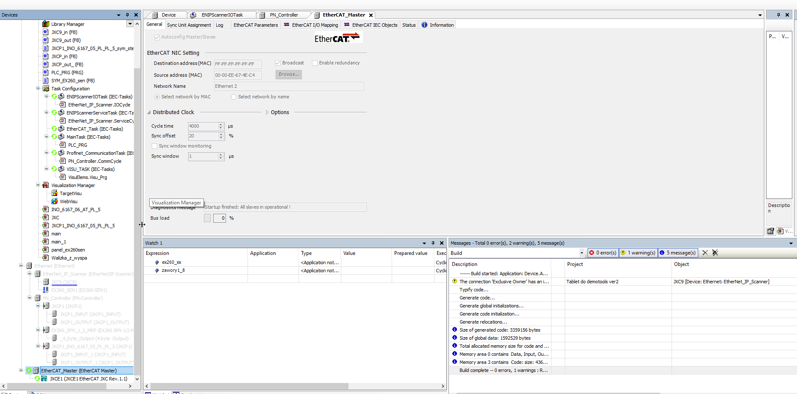Pin the Watch 1 panel
The width and height of the screenshot is (797, 394).
coord(433,243)
